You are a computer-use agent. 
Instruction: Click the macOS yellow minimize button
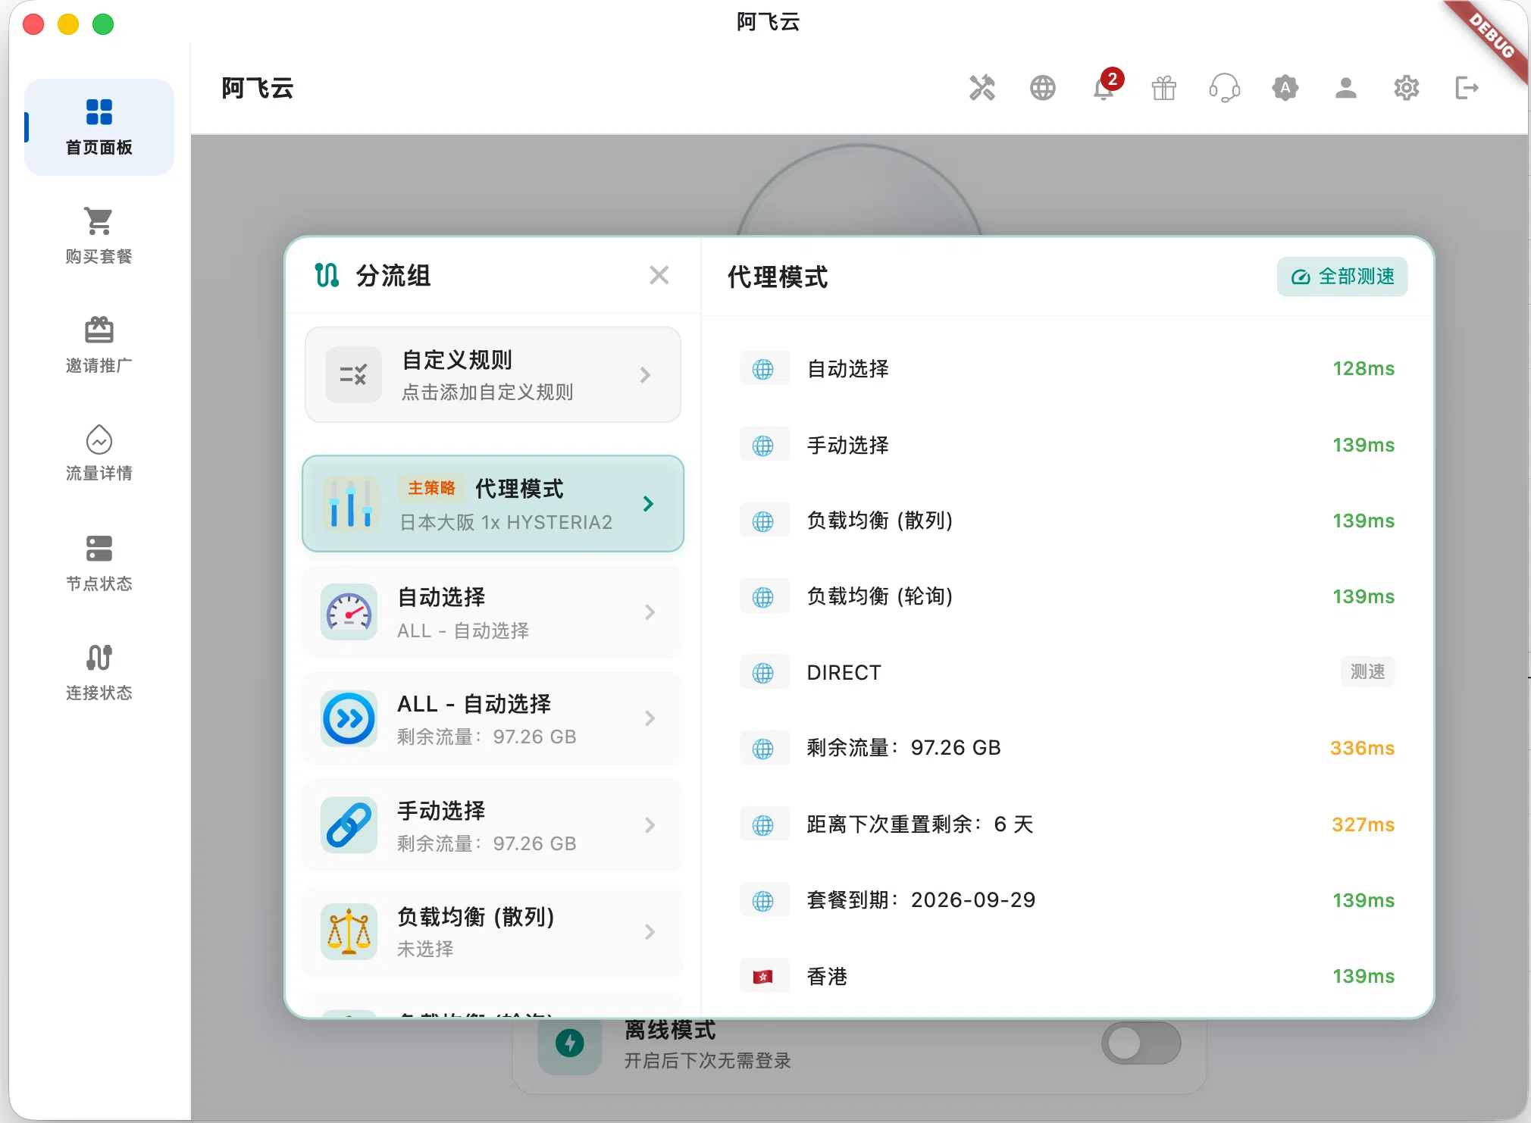tap(68, 24)
